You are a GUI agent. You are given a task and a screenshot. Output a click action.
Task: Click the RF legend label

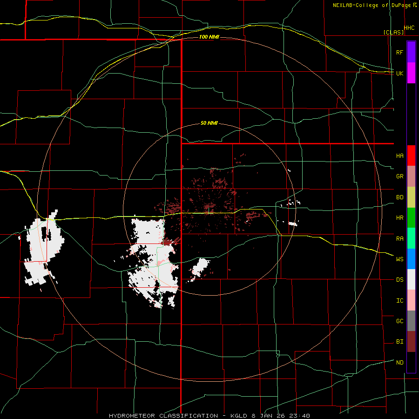(x=399, y=52)
